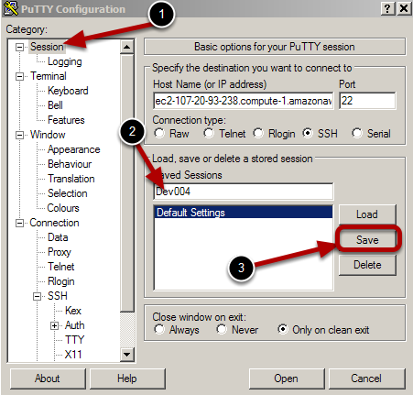Select the Proxy category

[60, 252]
